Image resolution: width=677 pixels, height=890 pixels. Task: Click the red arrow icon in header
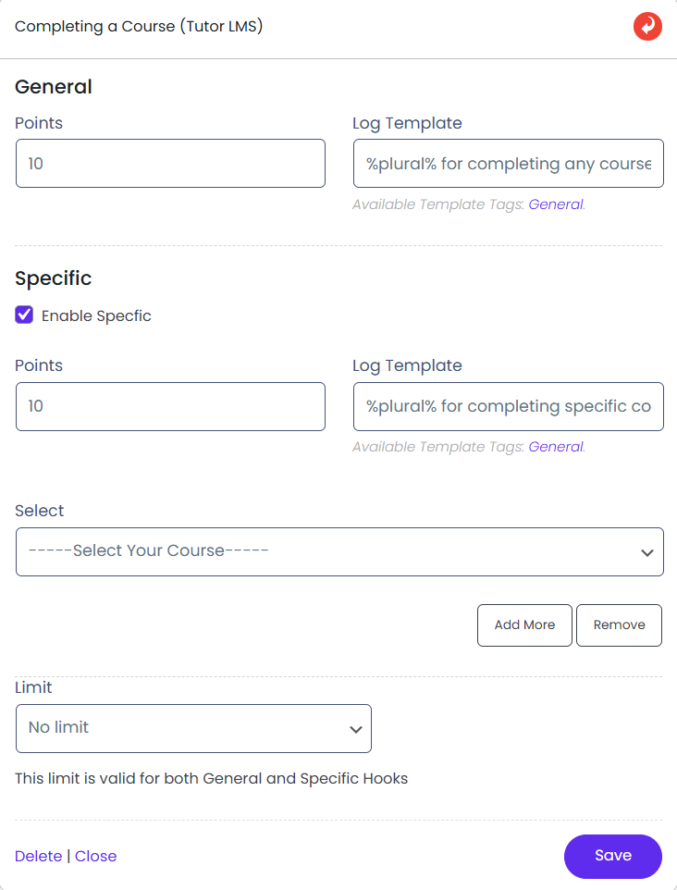(647, 26)
